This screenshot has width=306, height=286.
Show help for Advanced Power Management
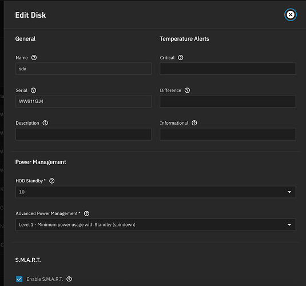[86, 213]
